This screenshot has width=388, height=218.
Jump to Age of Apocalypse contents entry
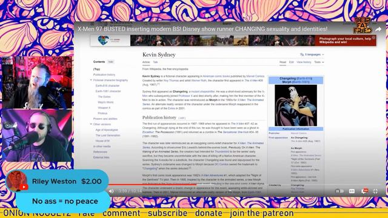[x=107, y=130]
